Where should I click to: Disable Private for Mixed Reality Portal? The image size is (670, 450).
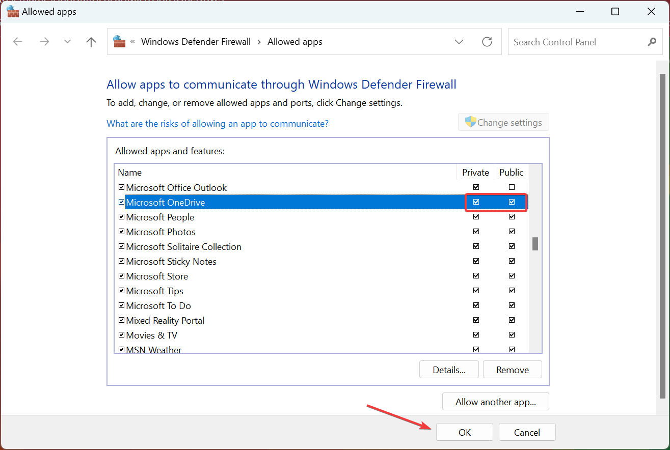[476, 320]
